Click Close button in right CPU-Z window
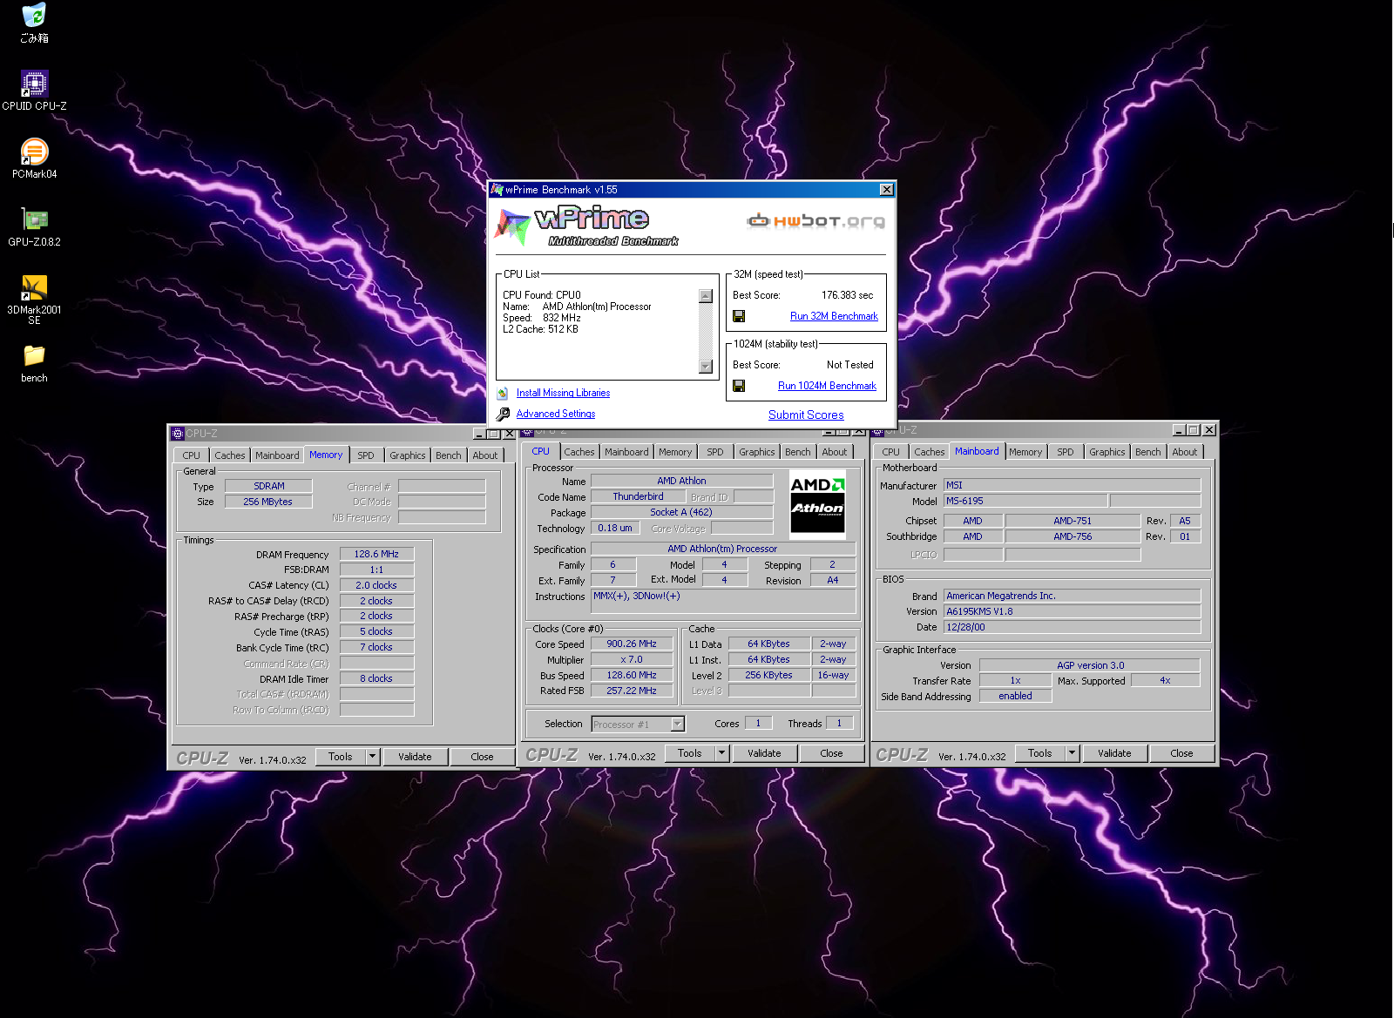Screen dimensions: 1394x1018 [1181, 753]
